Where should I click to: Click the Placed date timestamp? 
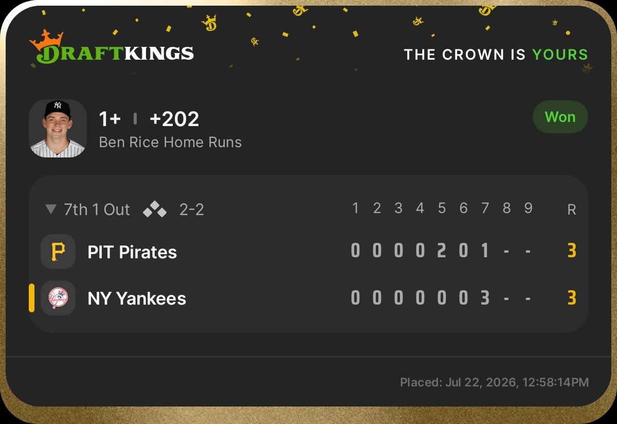[495, 382]
